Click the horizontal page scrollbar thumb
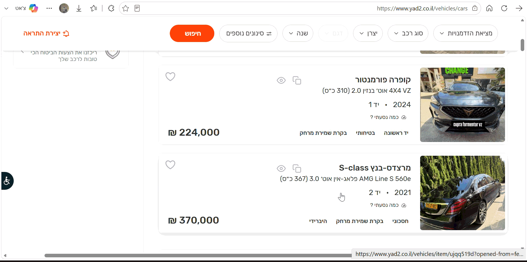 [198, 255]
